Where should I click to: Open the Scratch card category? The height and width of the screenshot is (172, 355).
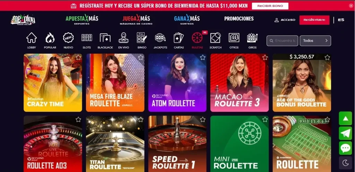pos(216,41)
